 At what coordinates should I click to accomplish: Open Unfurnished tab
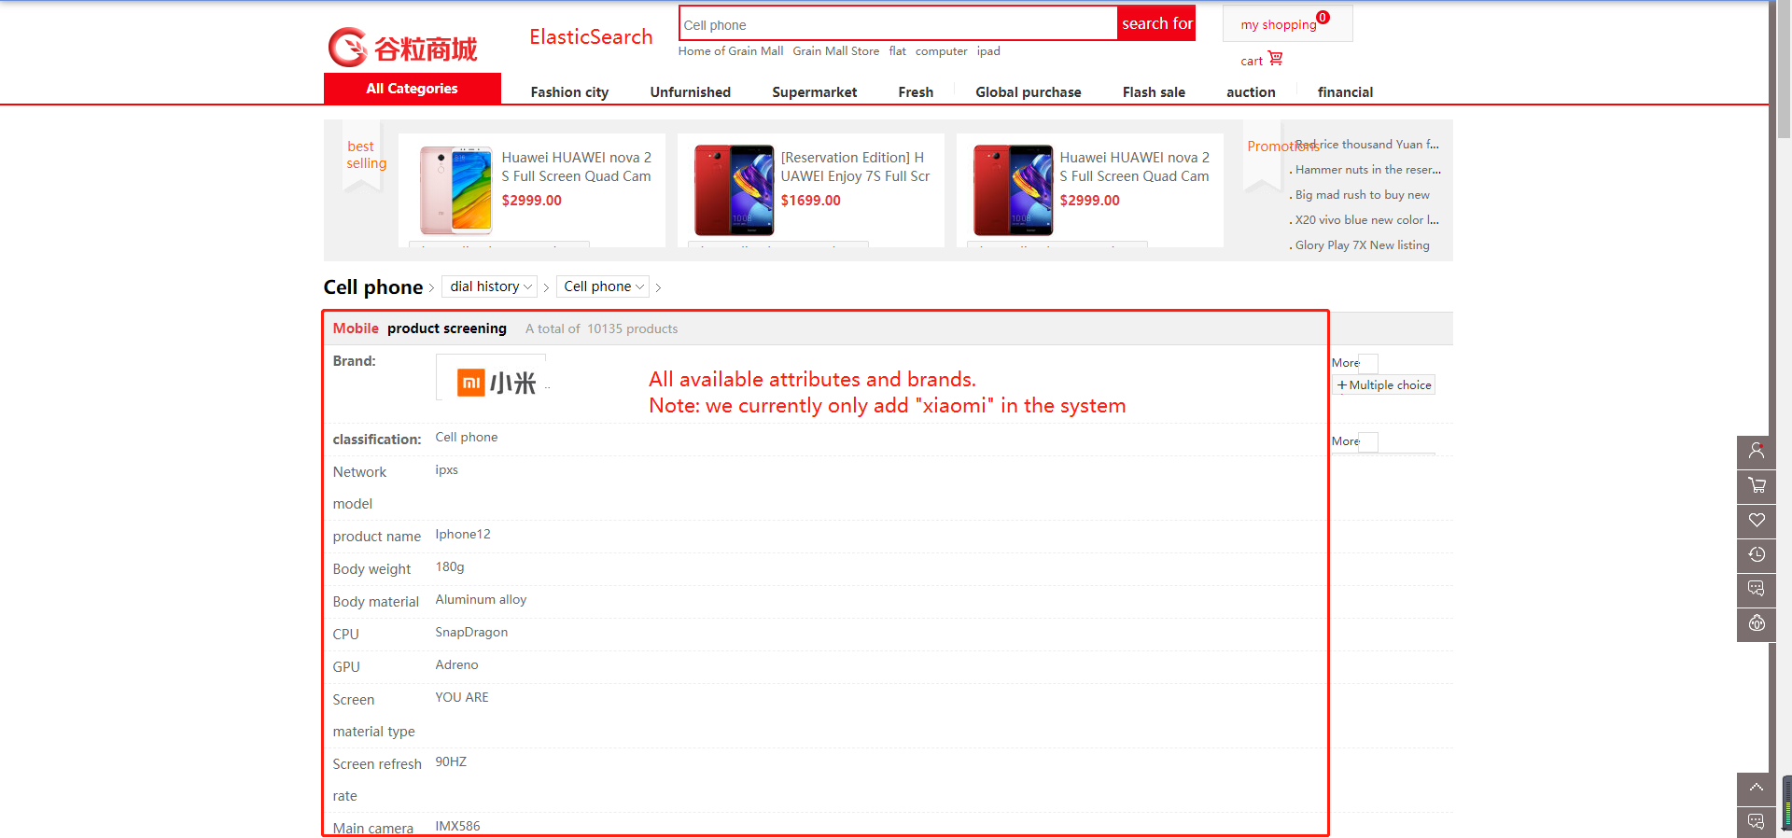(x=690, y=92)
